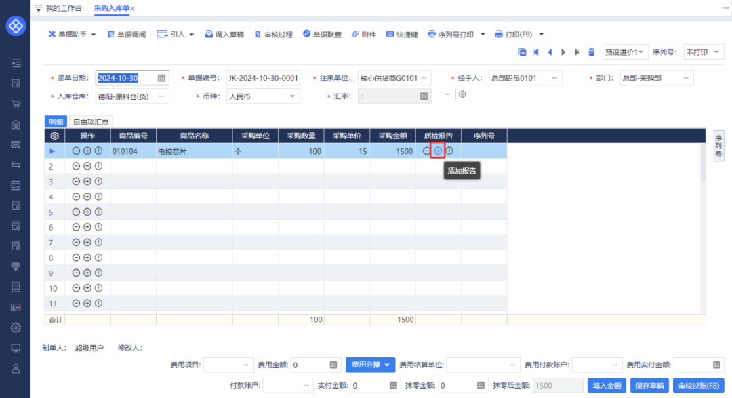This screenshot has height=398, width=732.
Task: Click the 审核过账(F8) button
Action: point(698,385)
